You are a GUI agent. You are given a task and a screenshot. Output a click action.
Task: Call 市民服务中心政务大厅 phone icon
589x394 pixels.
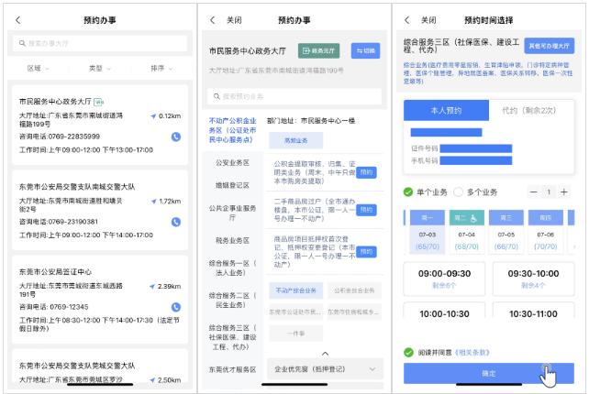[176, 137]
